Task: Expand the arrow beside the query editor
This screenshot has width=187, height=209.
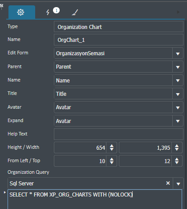Action: [4, 192]
